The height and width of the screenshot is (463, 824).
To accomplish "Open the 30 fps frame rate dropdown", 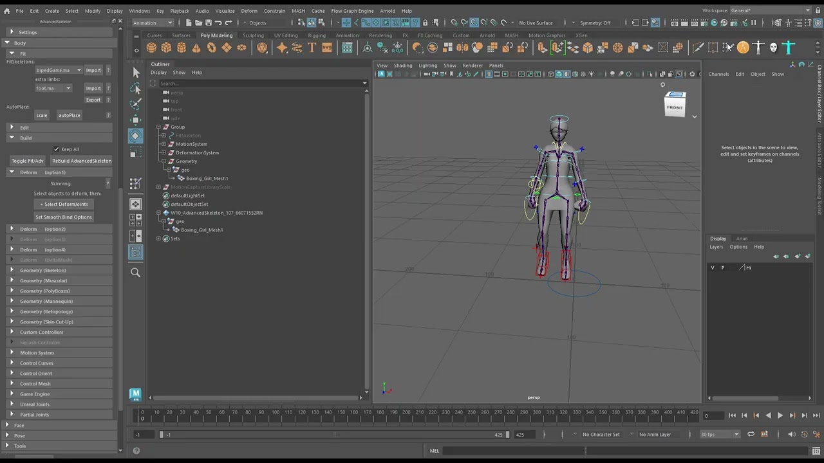I will click(720, 434).
